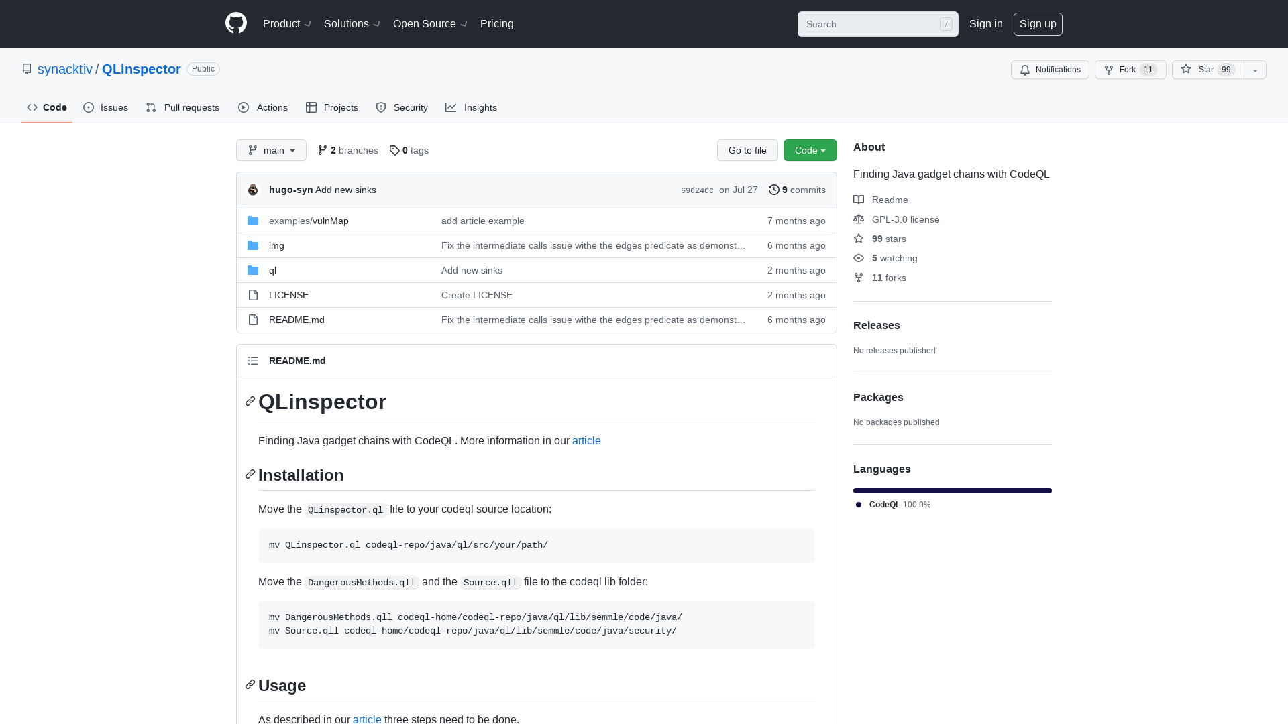
Task: Open the img folder
Action: (276, 245)
